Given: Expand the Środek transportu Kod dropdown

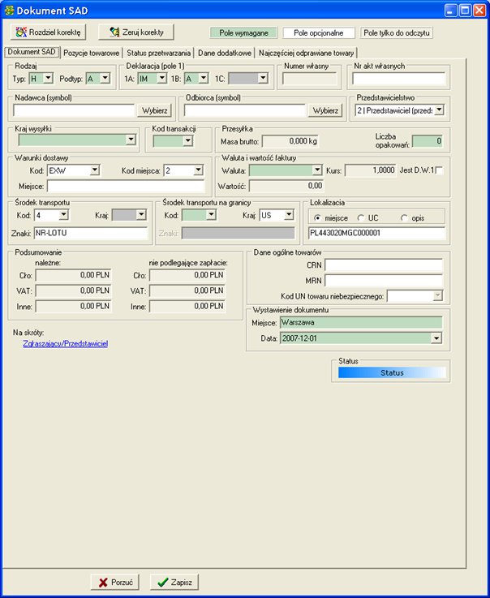Looking at the screenshot, I should [63, 215].
